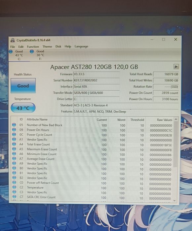The image size is (192, 231).
Task: Click the Good health status button
Action: (23, 86)
